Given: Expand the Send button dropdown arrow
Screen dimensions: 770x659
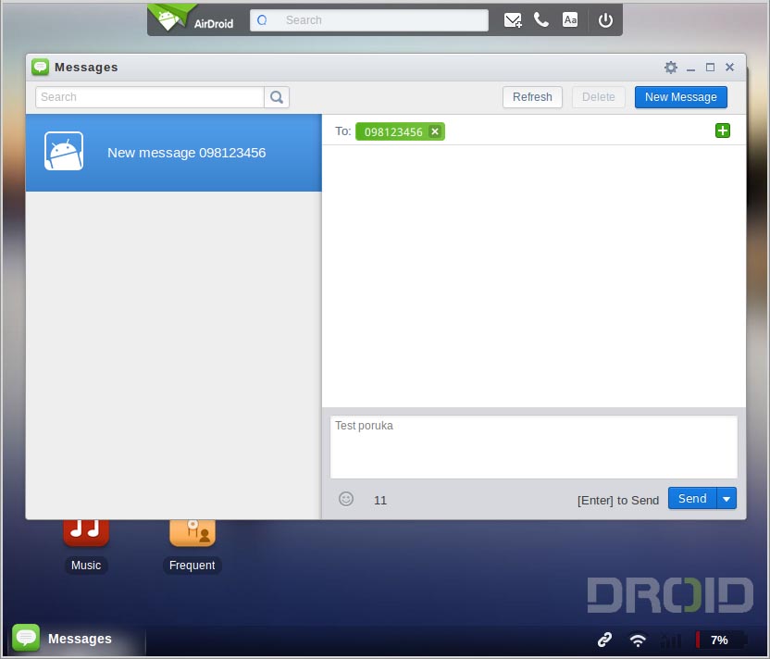Looking at the screenshot, I should [727, 499].
